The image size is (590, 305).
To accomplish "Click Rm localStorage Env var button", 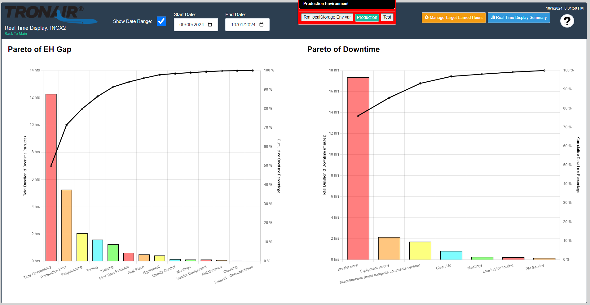I will pyautogui.click(x=327, y=17).
